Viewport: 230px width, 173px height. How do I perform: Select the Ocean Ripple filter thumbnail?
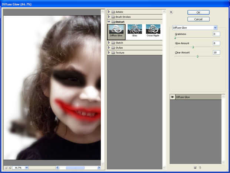pos(153,31)
